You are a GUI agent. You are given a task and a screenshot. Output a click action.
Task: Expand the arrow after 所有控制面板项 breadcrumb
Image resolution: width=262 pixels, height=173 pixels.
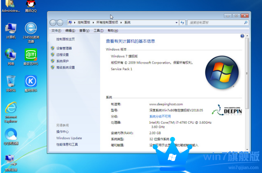point(121,22)
